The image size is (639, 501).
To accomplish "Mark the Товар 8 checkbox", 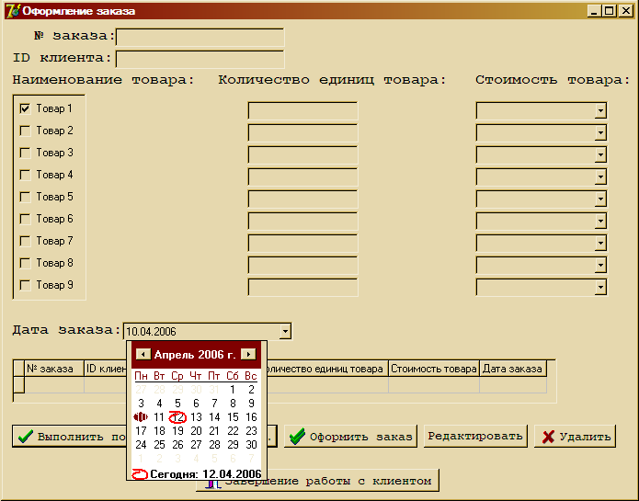I will tap(25, 263).
